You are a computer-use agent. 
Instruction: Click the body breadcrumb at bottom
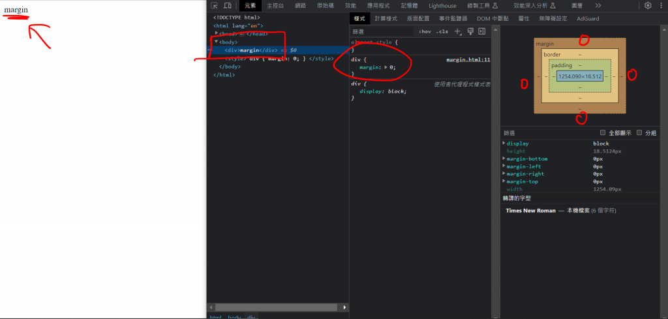234,317
